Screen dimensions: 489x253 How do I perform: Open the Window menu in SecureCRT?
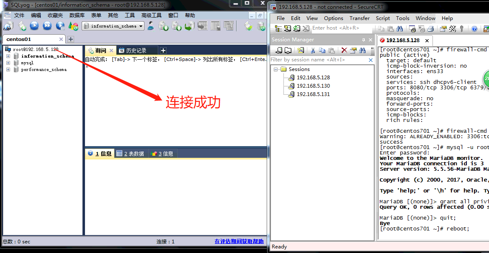click(425, 18)
